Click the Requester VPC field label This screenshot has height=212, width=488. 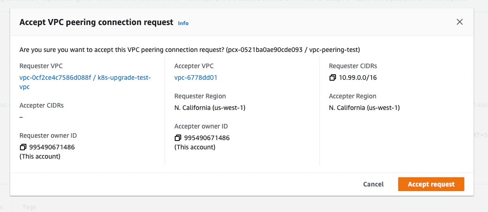(x=41, y=66)
